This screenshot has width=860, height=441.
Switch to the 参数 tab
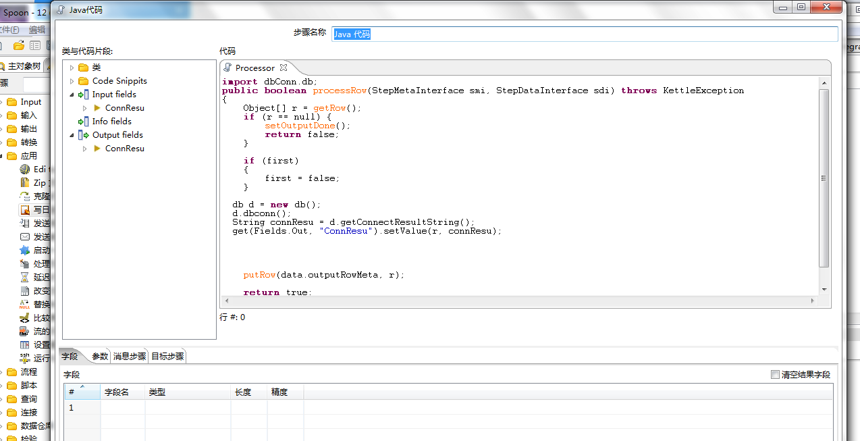(100, 357)
